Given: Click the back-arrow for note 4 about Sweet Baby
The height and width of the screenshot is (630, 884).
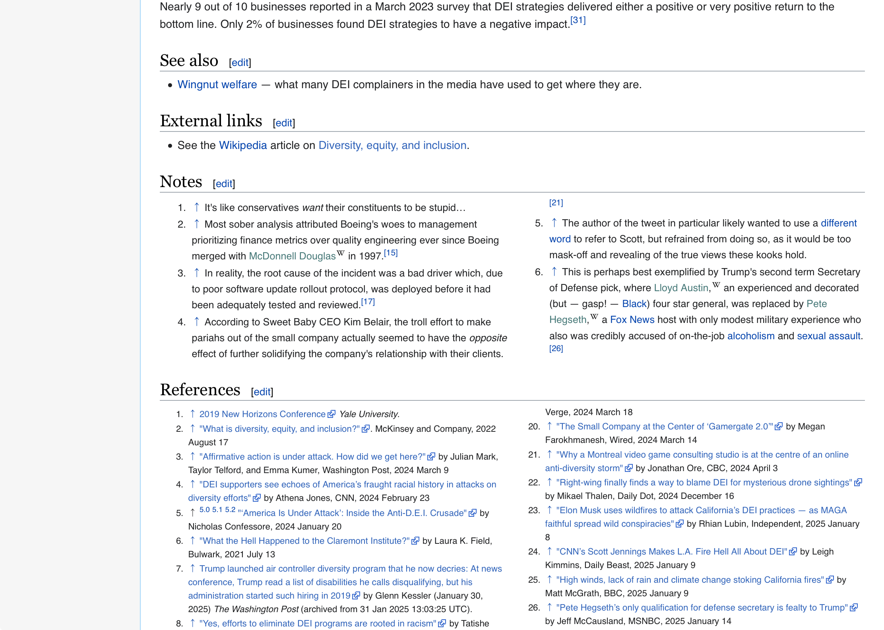Looking at the screenshot, I should [196, 322].
